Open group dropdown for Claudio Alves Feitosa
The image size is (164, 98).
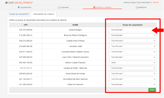click(x=132, y=41)
